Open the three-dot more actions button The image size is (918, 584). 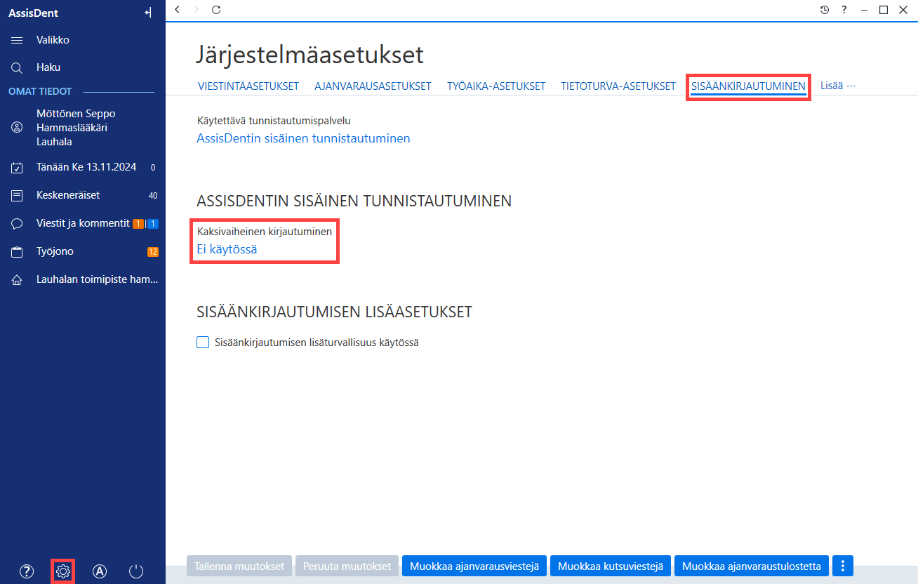843,566
